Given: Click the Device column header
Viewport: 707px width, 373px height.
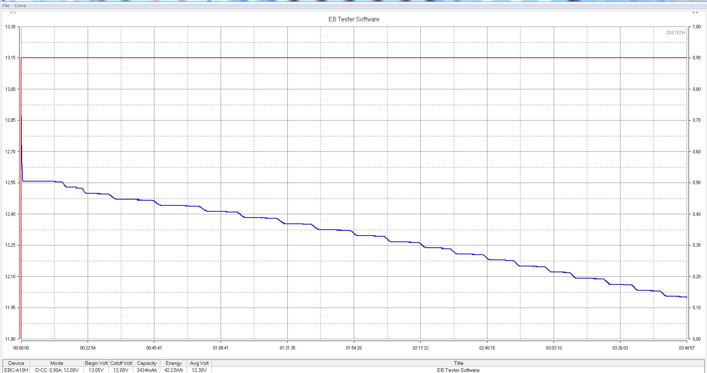Looking at the screenshot, I should click(16, 363).
